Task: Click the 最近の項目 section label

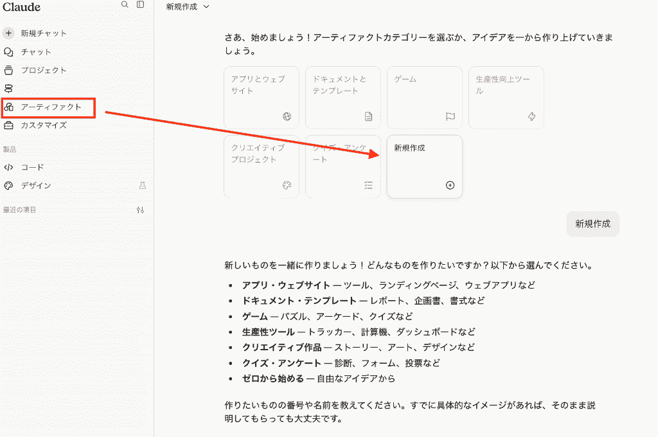Action: click(19, 210)
